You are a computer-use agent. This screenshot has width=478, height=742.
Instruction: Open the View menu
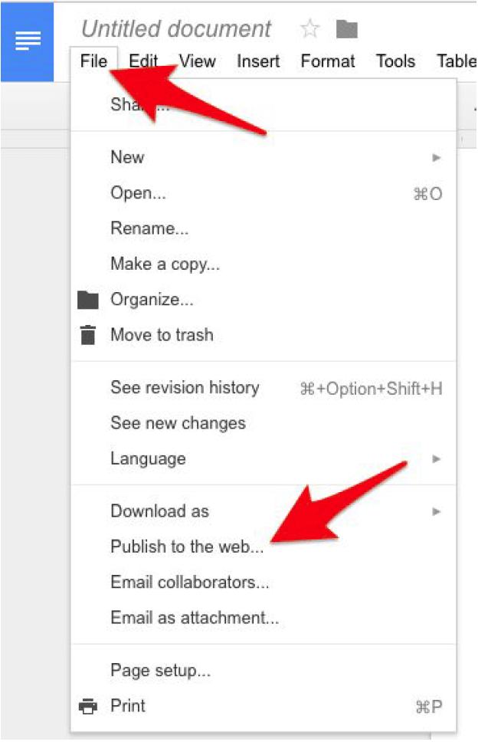point(197,61)
